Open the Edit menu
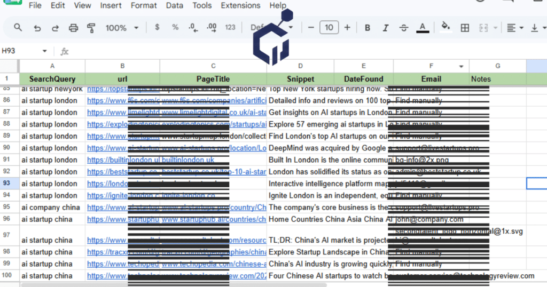 coord(58,5)
